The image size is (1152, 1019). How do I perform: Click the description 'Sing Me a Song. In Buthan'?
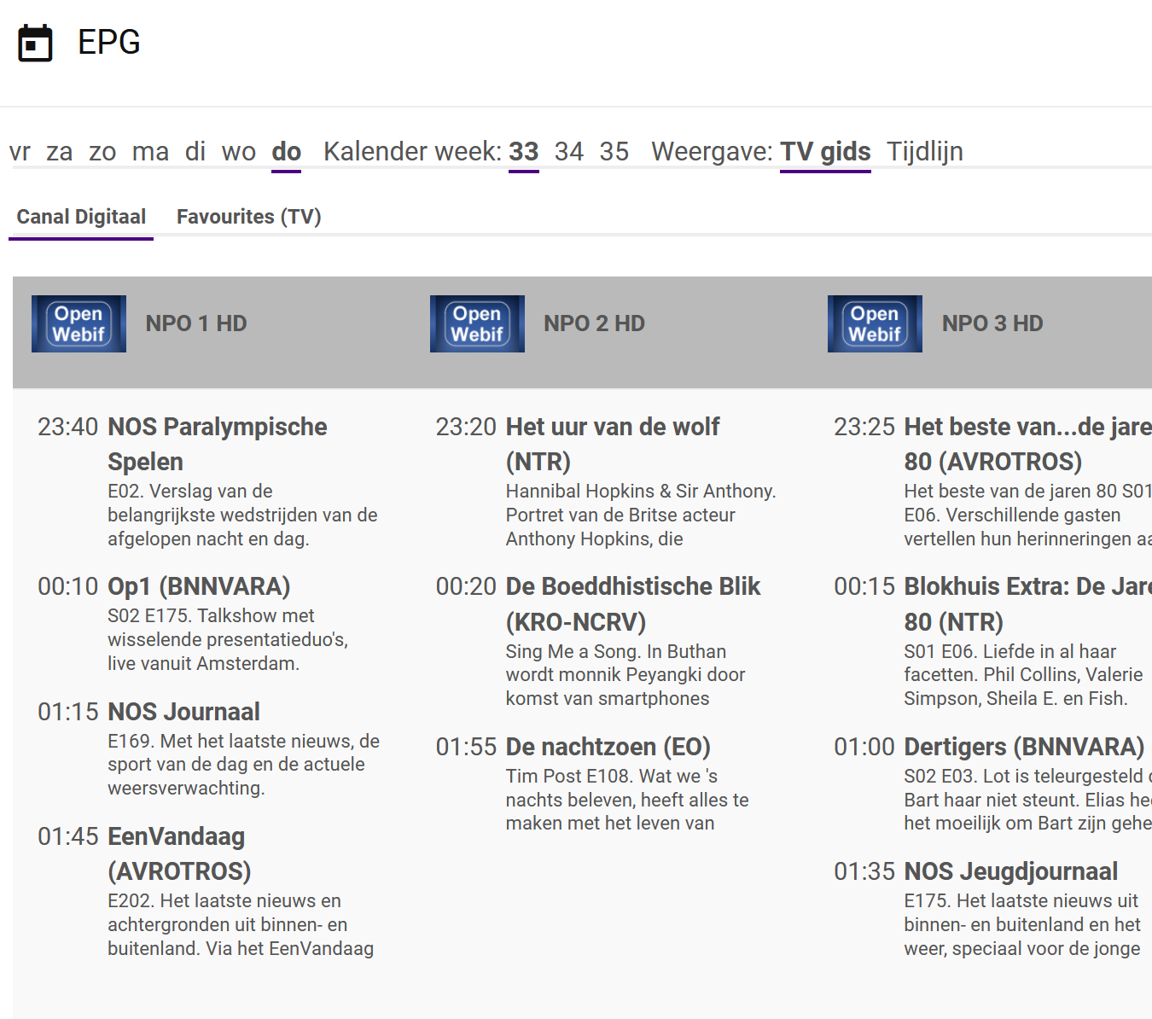pyautogui.click(x=616, y=652)
